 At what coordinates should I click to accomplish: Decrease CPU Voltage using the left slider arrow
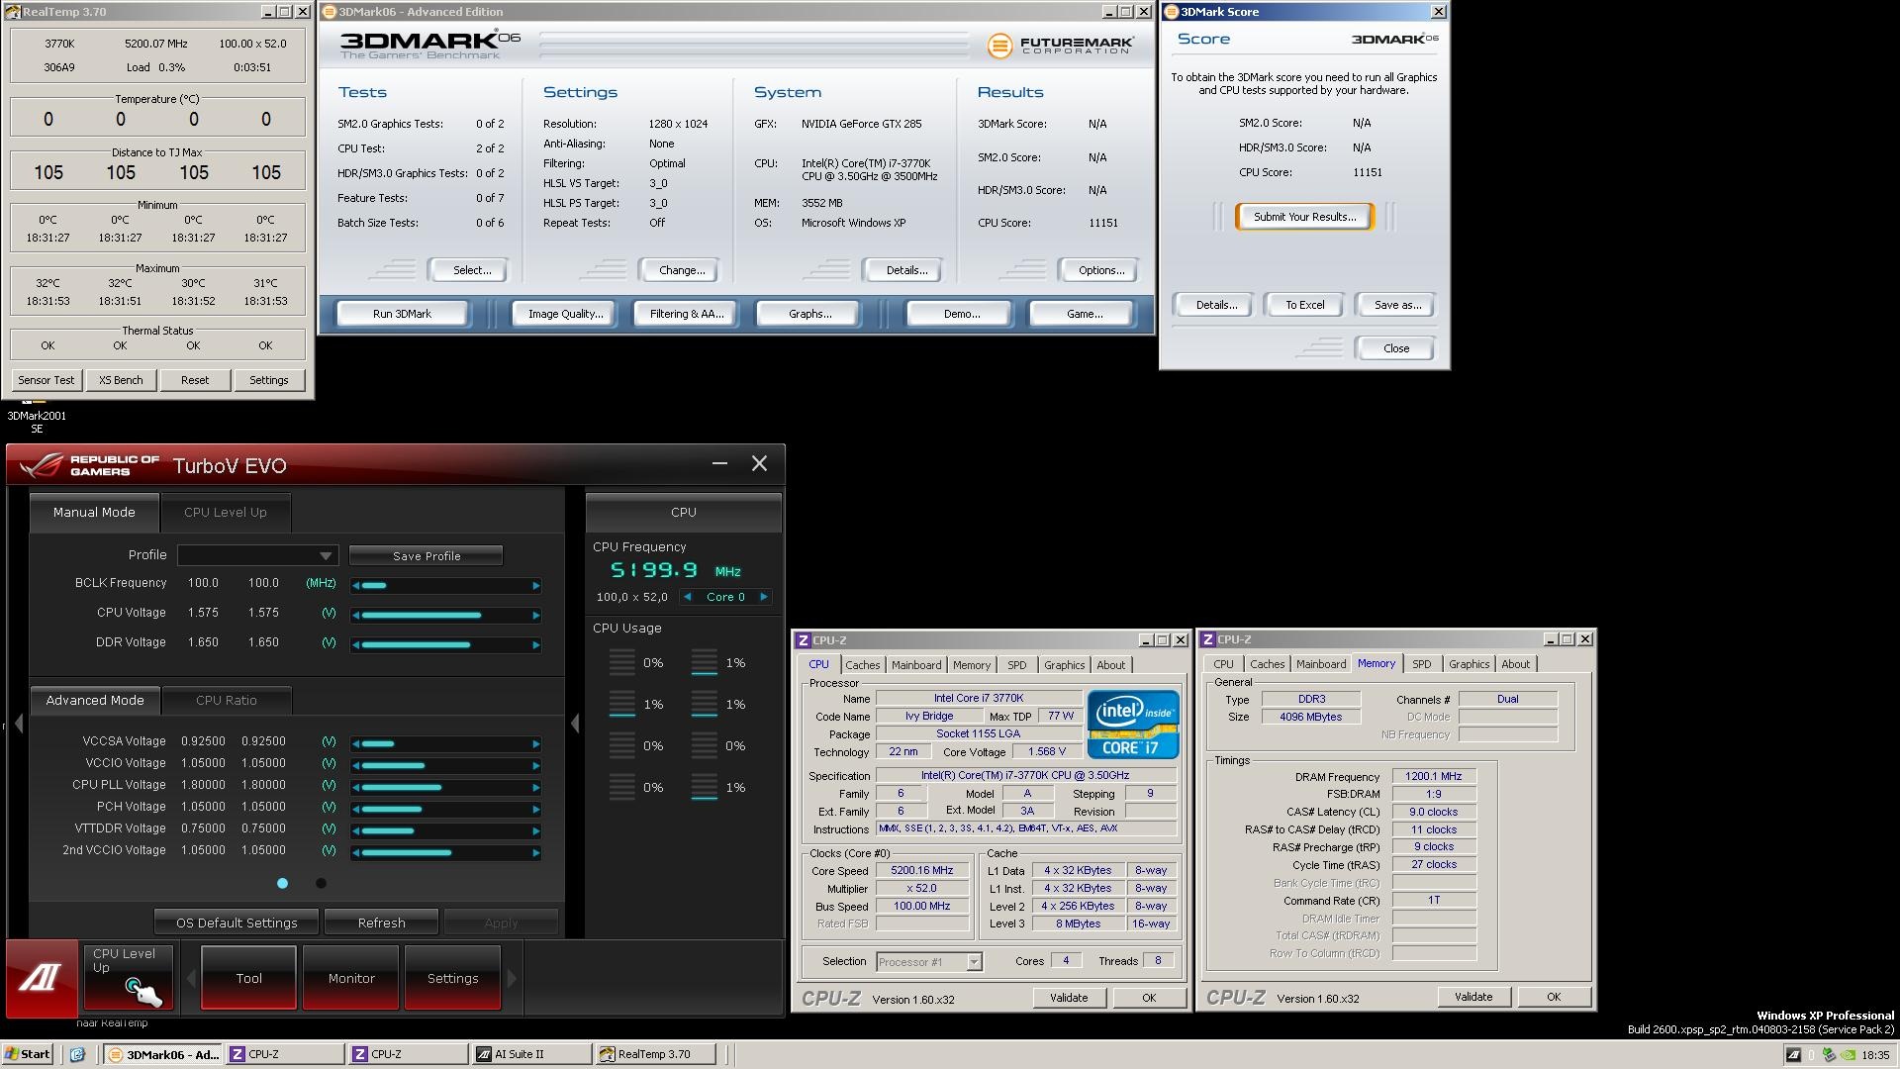(x=355, y=616)
